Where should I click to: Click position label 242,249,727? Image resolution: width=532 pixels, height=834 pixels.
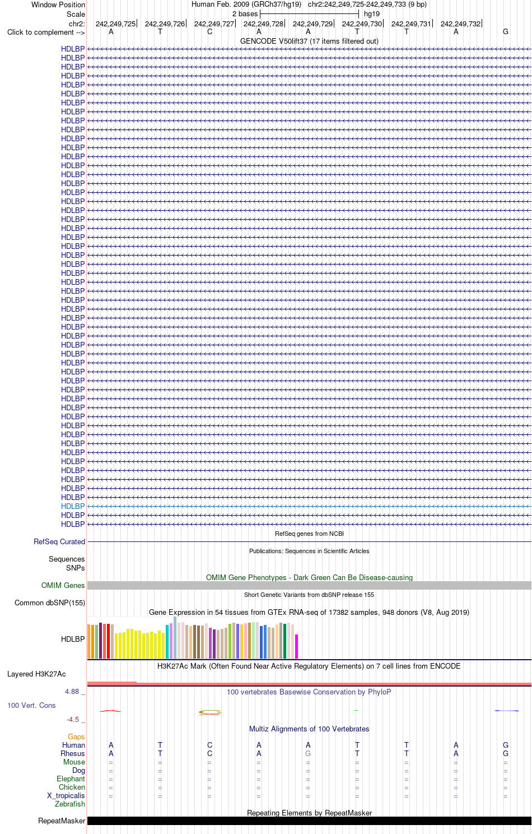click(x=214, y=24)
